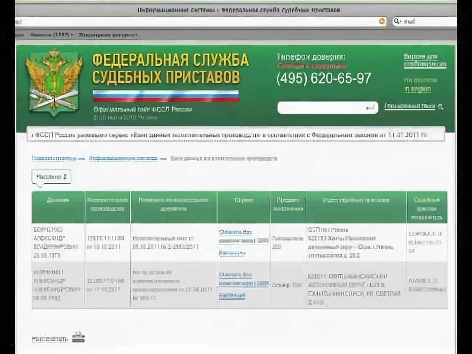Image resolution: width=472 pixels, height=354 pixels.
Task: Click the Debtor column header in the table
Action: pos(58,207)
